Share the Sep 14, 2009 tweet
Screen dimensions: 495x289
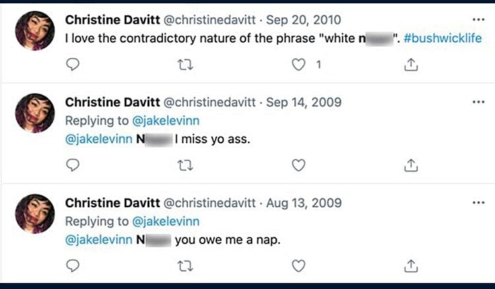click(x=410, y=165)
